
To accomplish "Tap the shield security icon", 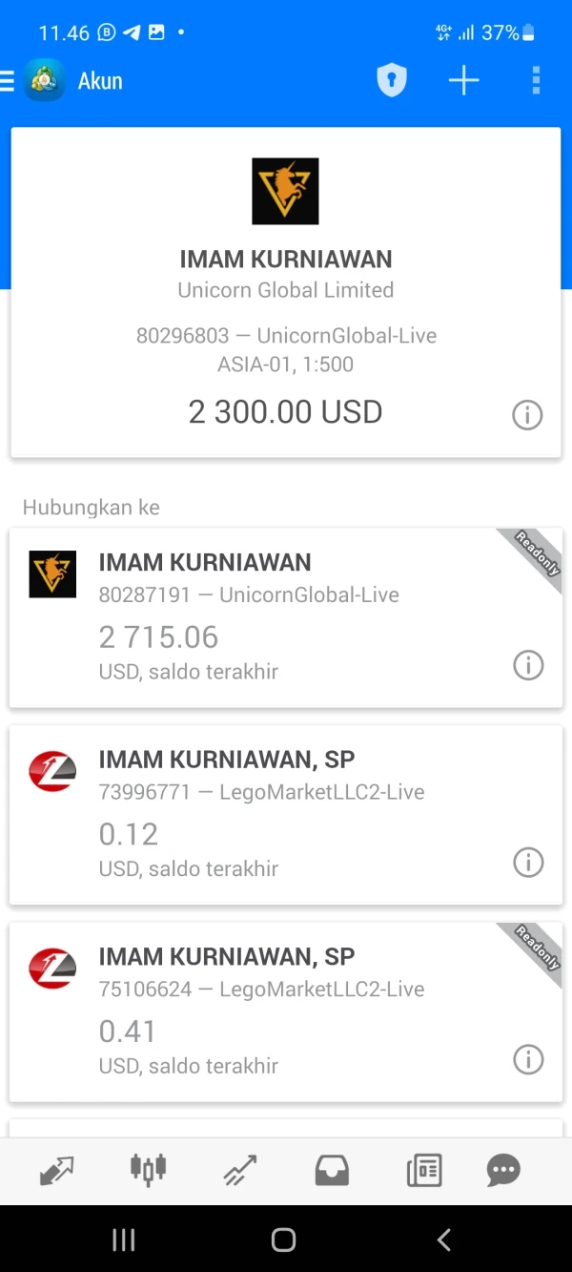I will (391, 81).
